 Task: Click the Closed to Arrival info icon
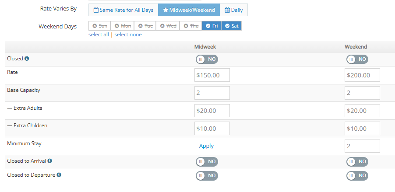(49, 161)
